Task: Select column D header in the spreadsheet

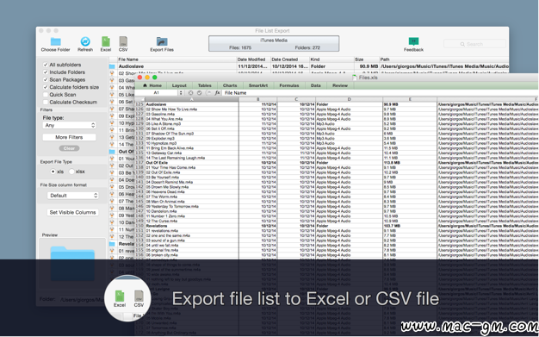Action: pyautogui.click(x=349, y=99)
